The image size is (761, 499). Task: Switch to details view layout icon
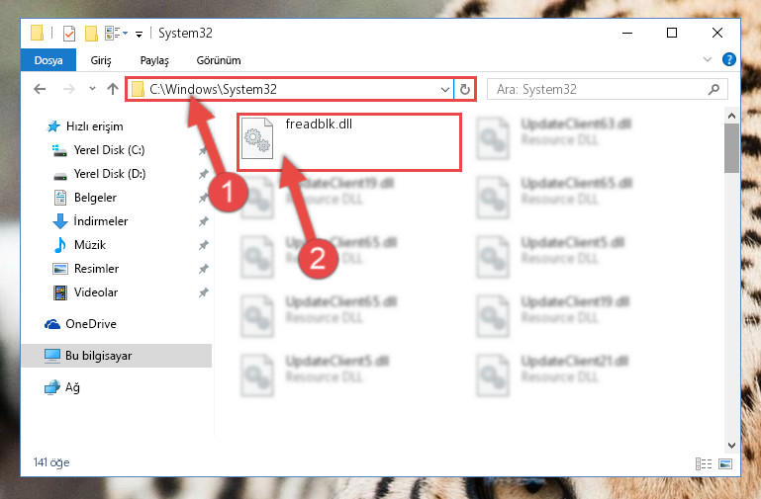(704, 463)
